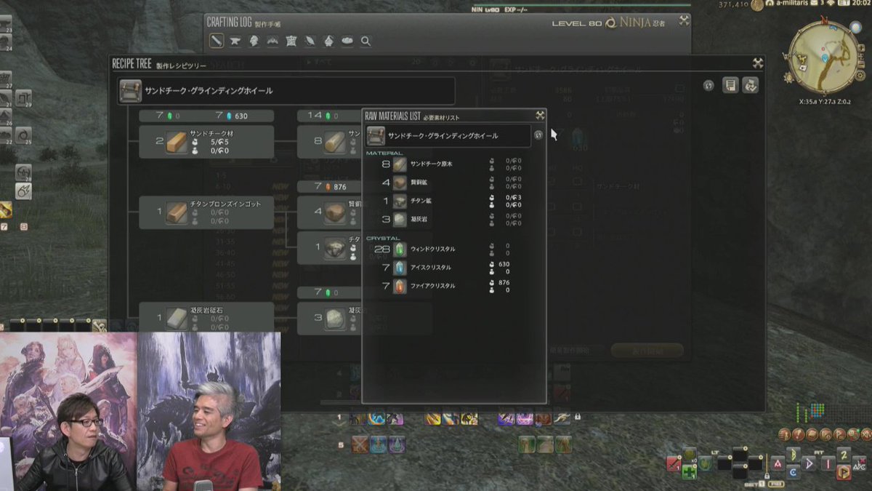Screen dimensions: 872x491
Task: Select チタンブロンズインゴット node in Recipe Tree
Action: click(206, 212)
